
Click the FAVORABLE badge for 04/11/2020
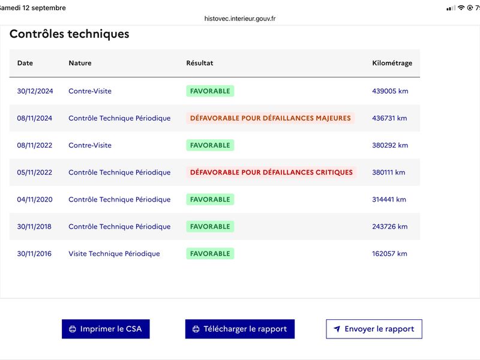(x=210, y=199)
